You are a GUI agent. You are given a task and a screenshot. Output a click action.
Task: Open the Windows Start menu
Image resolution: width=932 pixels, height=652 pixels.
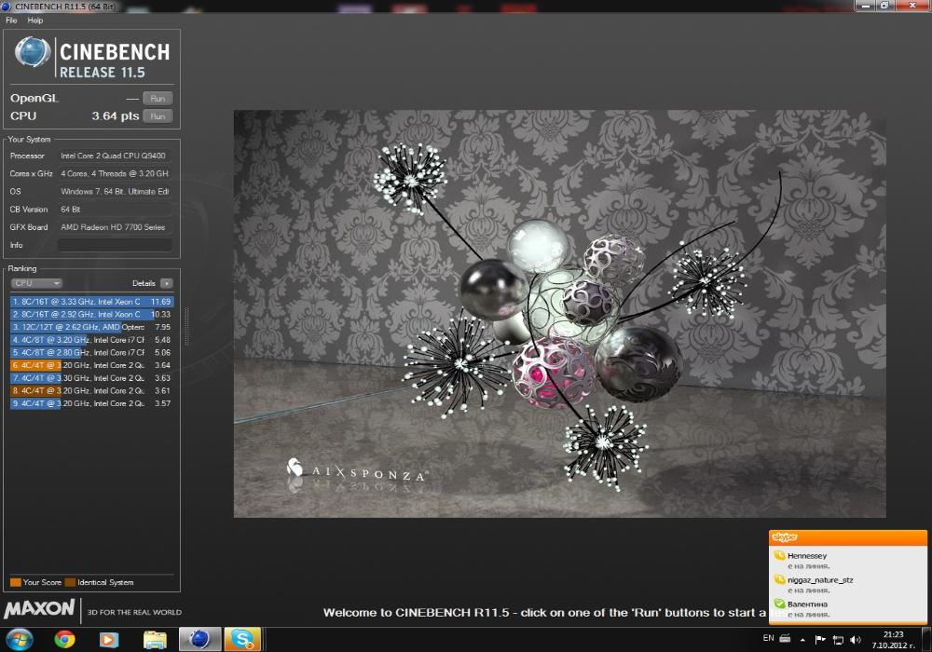19,640
